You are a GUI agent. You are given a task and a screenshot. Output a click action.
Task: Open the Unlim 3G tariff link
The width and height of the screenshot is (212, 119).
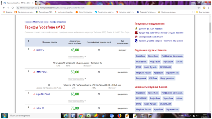(40, 108)
